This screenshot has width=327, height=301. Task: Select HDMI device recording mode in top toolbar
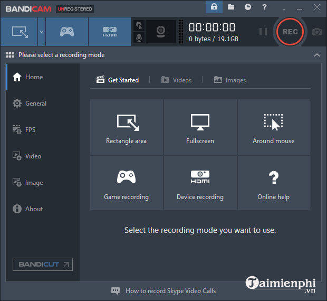110,32
